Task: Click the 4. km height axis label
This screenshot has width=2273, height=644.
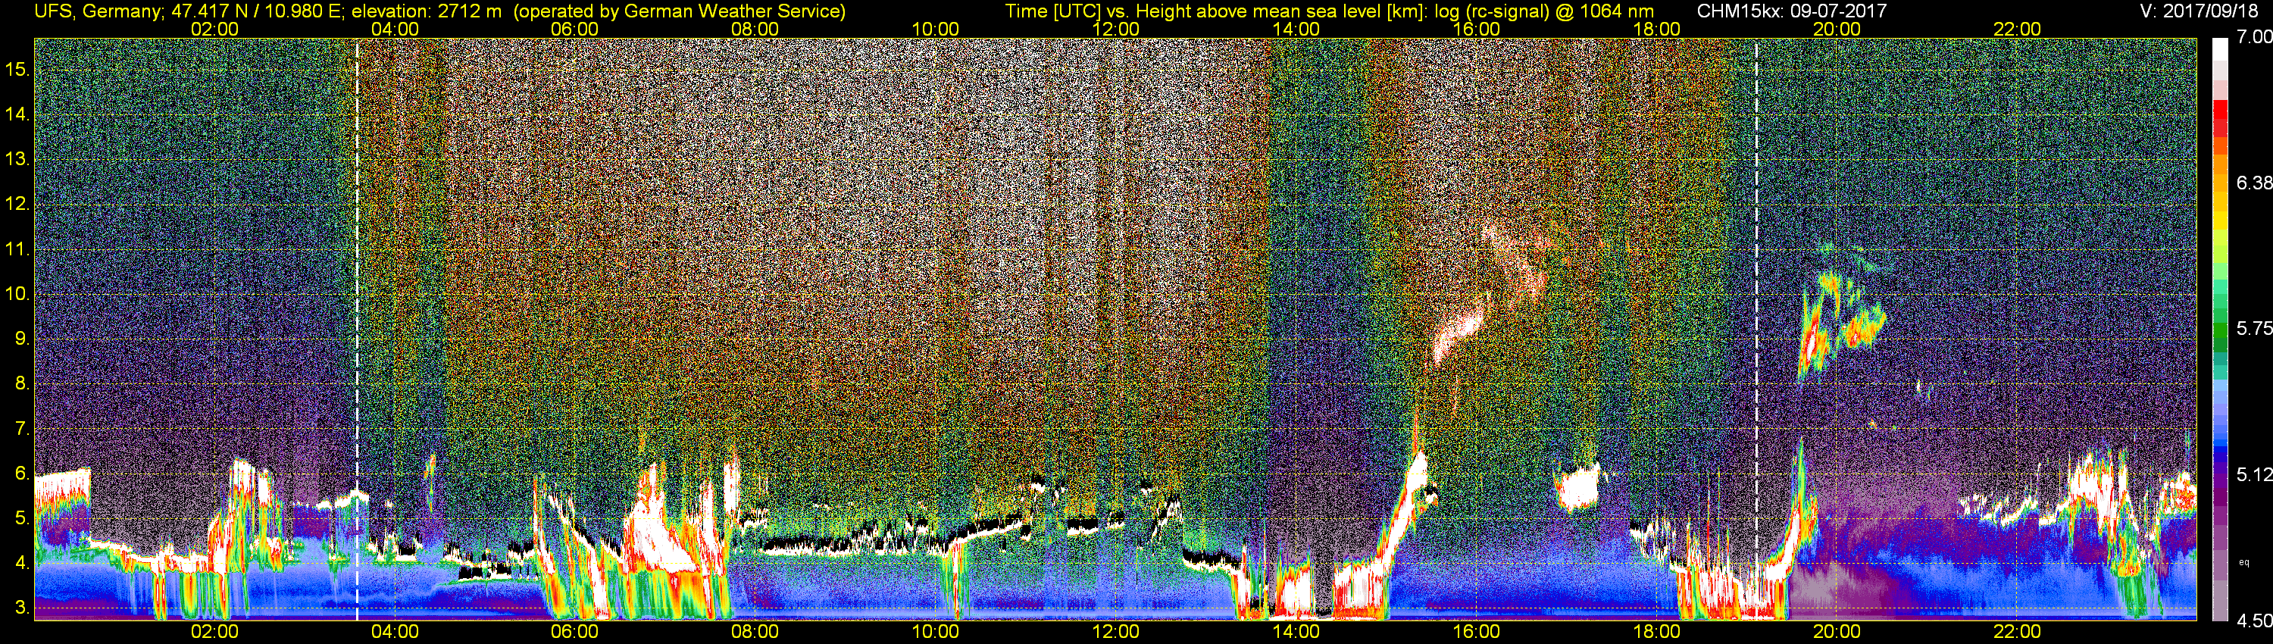Action: click(21, 563)
